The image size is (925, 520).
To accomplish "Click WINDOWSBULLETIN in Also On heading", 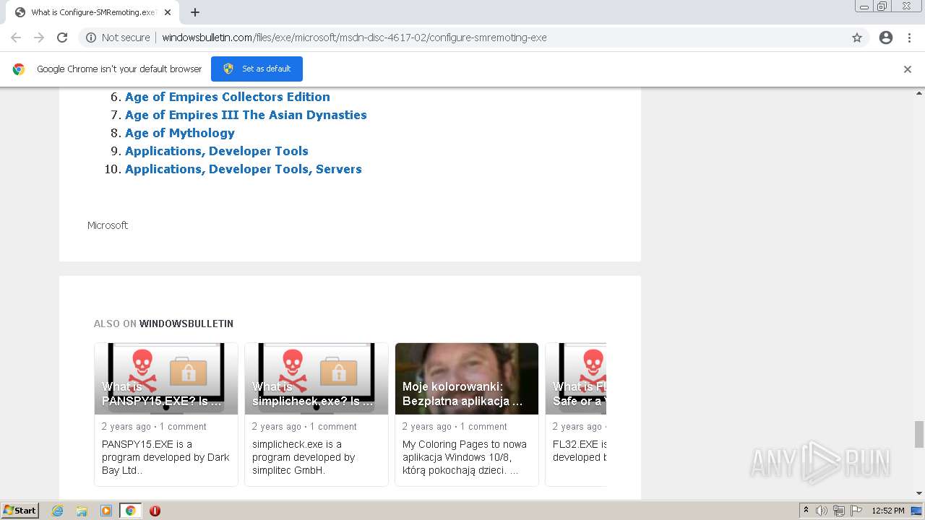I will [186, 324].
